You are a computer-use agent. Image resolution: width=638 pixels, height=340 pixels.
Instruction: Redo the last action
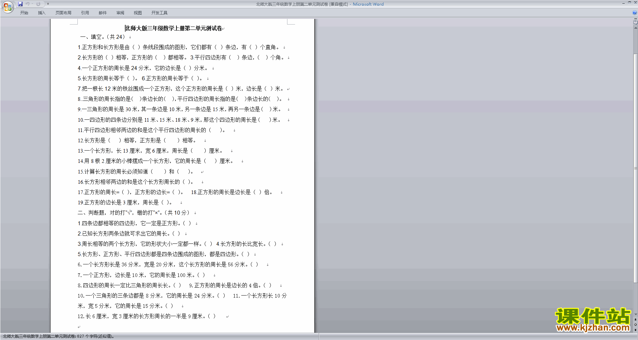coord(38,4)
